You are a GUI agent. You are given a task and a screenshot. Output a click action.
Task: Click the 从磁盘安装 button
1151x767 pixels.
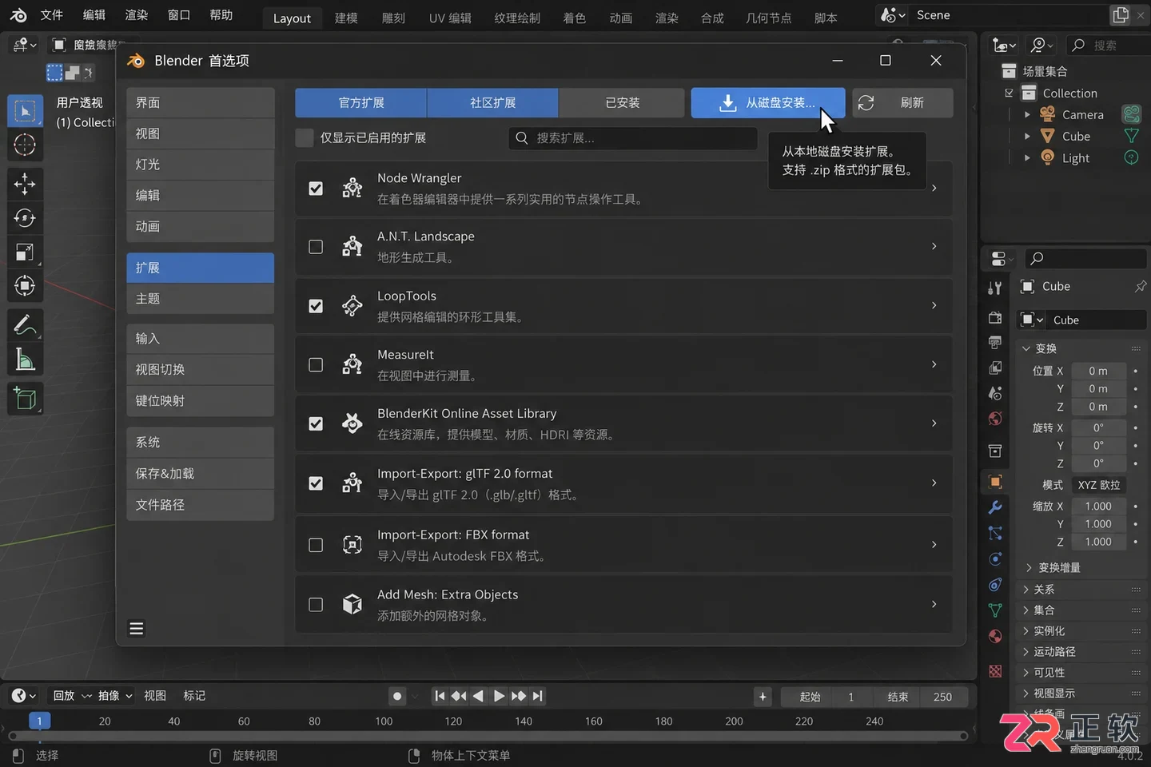tap(767, 102)
